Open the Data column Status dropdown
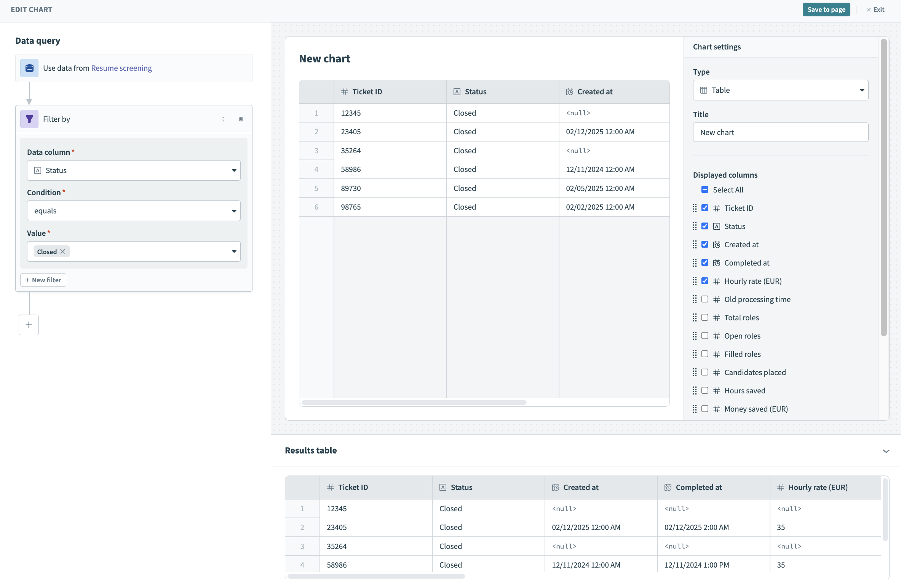The image size is (901, 579). pyautogui.click(x=134, y=170)
